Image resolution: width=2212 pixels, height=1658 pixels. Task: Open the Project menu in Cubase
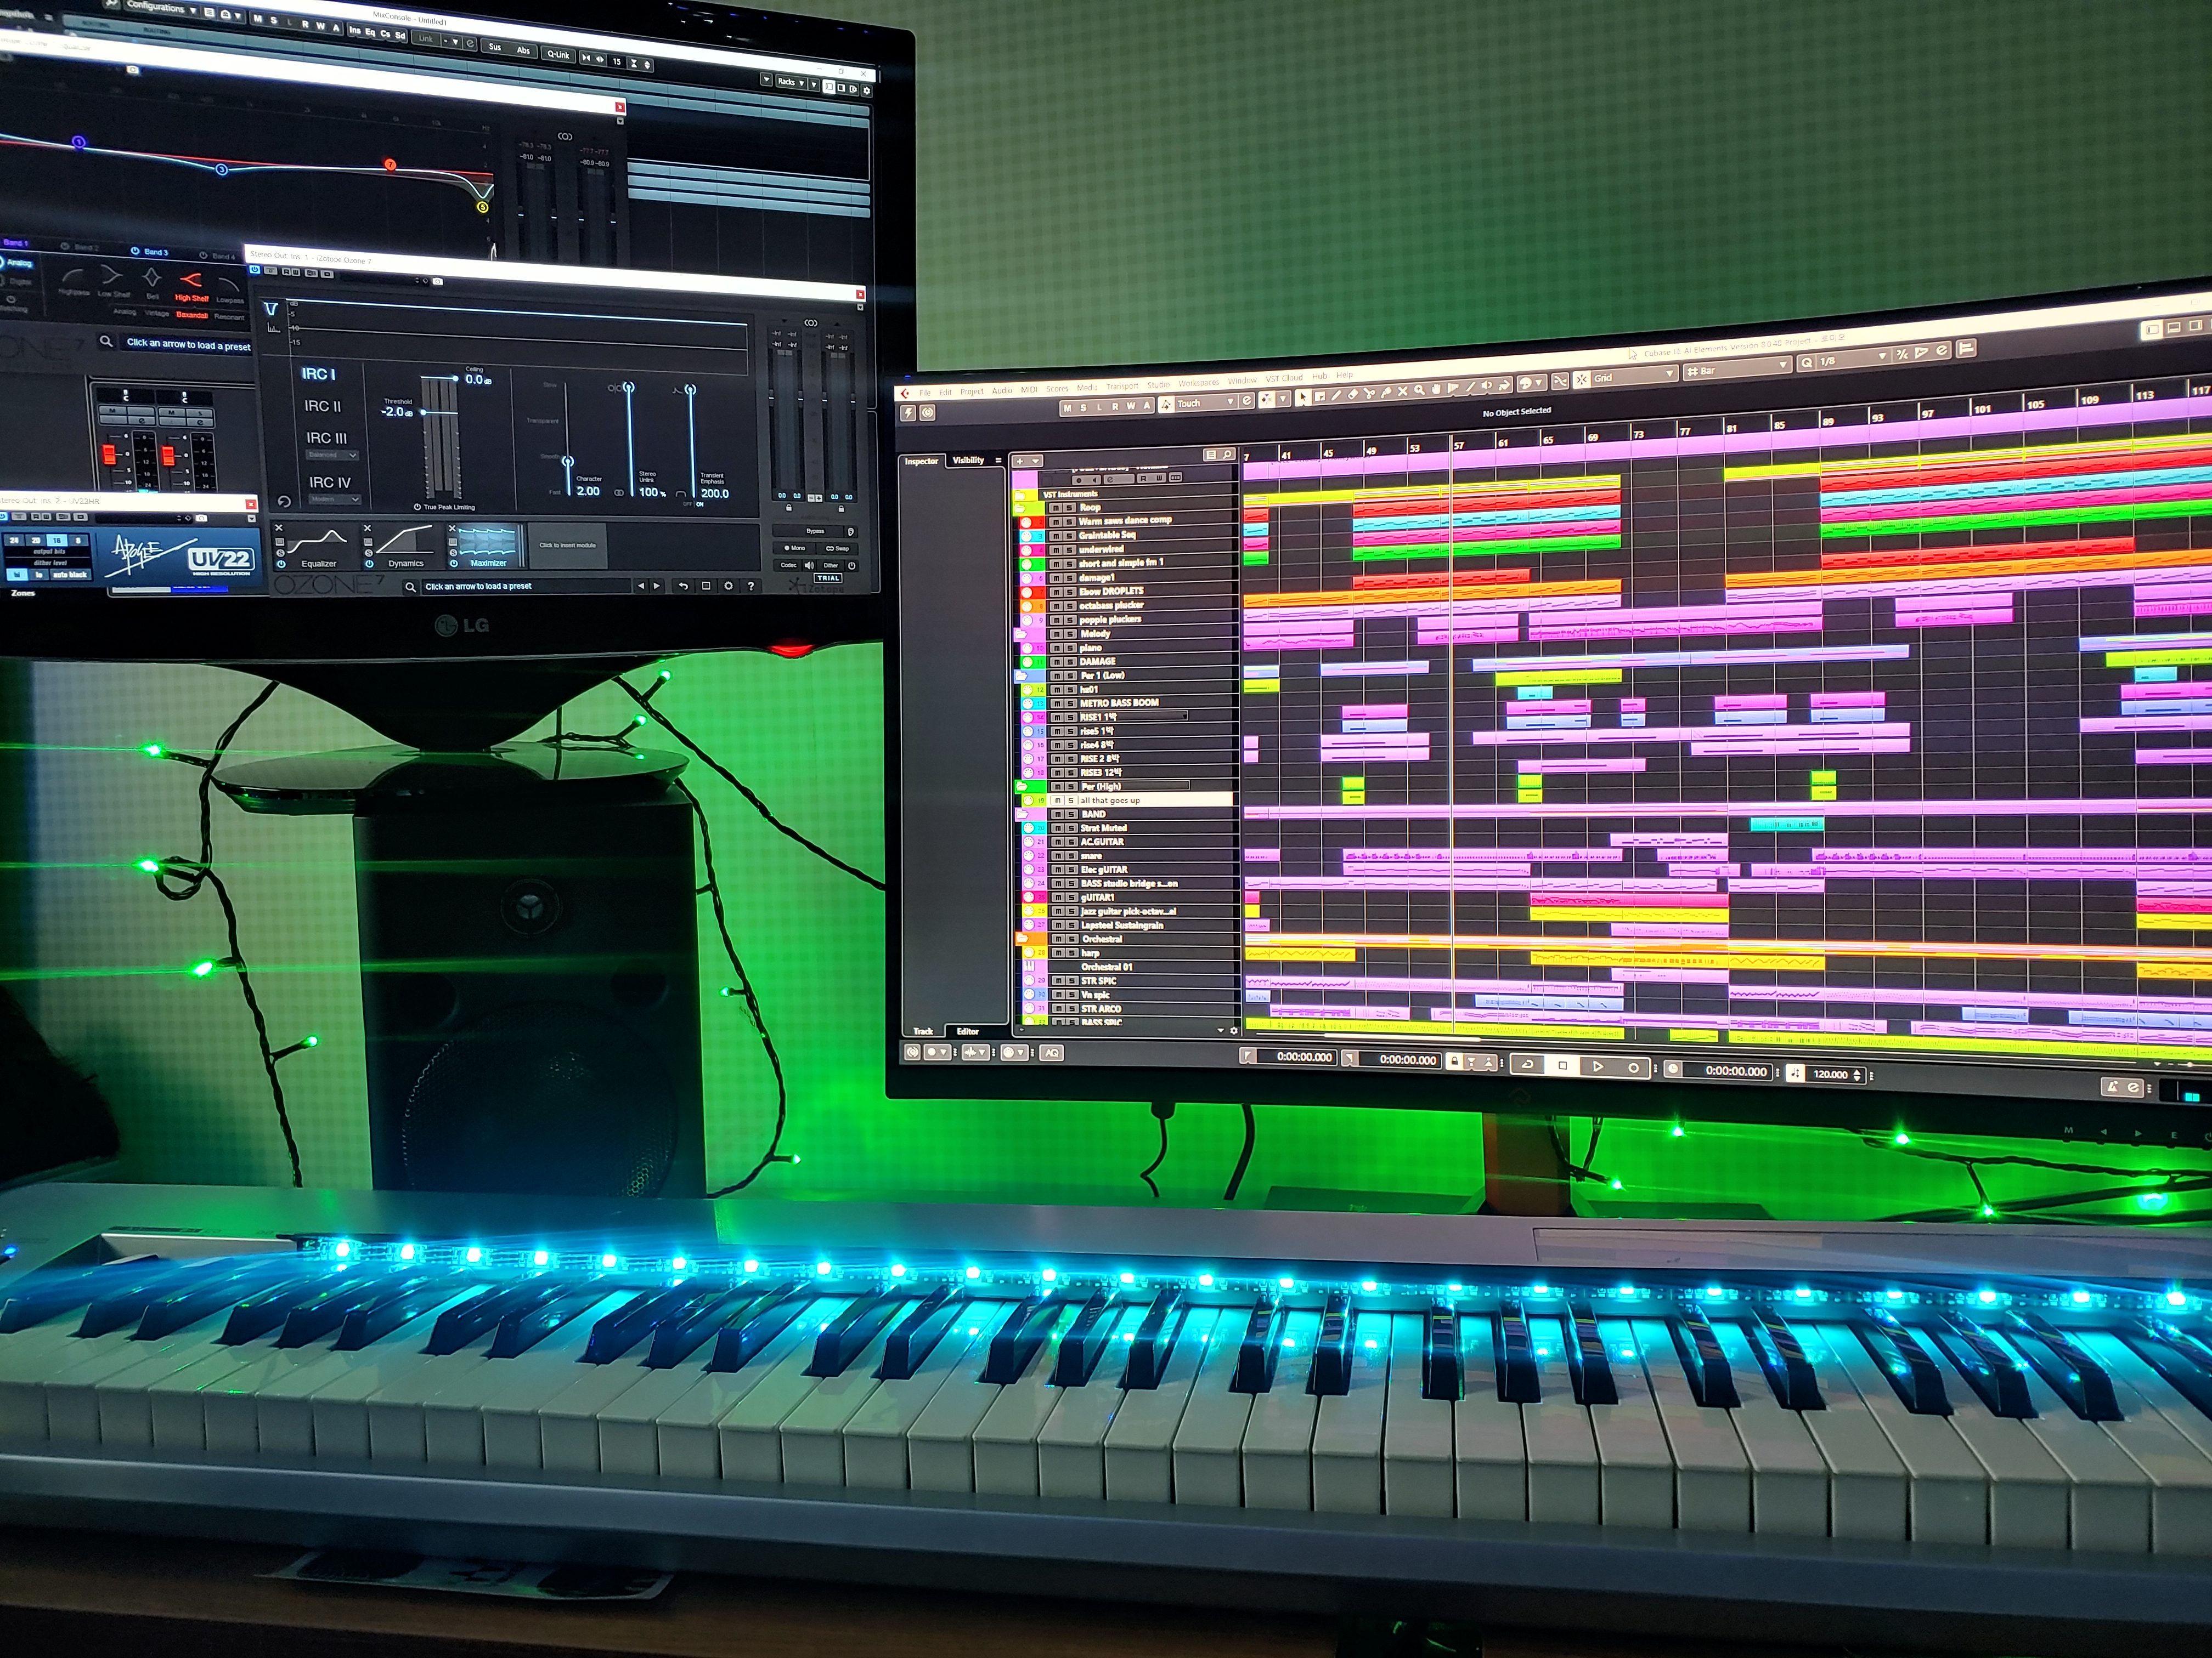972,392
